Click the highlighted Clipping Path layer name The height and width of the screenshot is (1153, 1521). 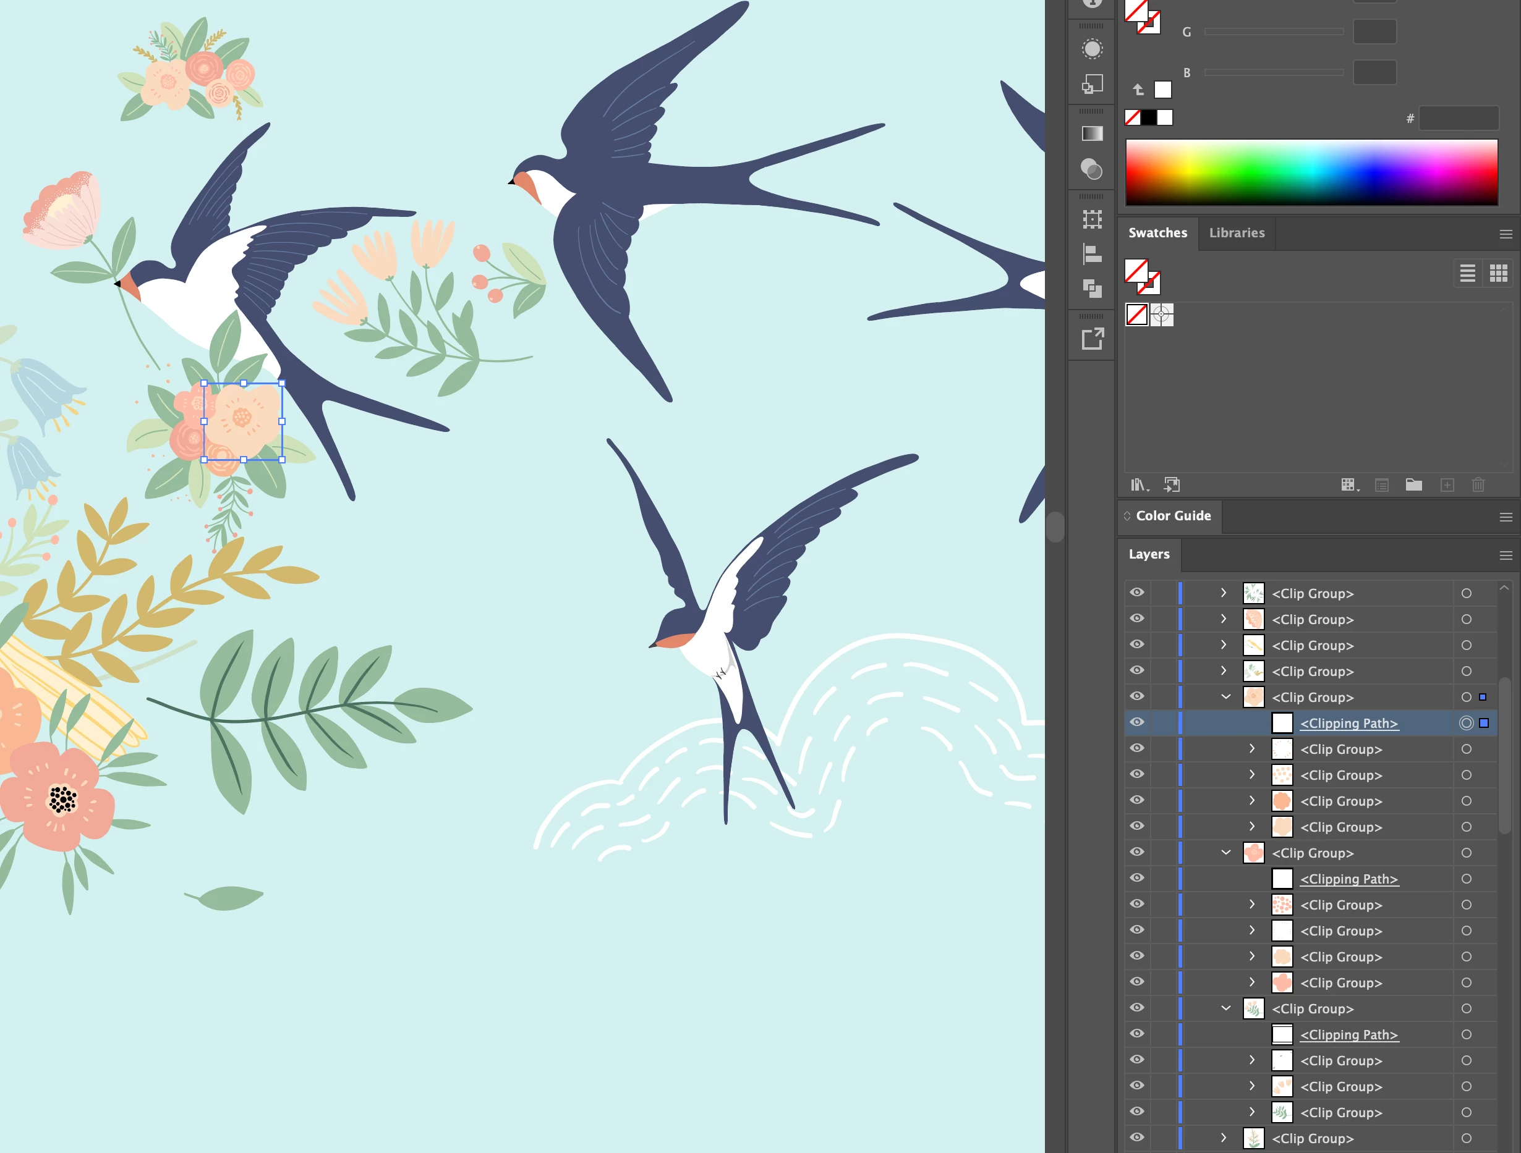pos(1348,723)
